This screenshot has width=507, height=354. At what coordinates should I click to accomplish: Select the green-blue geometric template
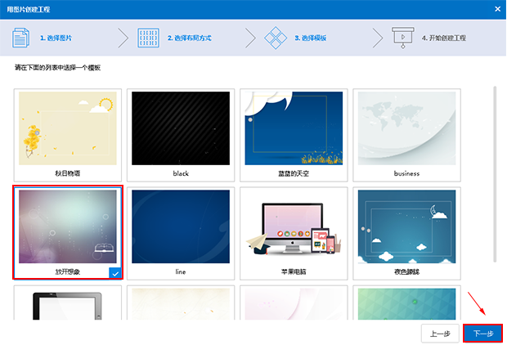click(406, 304)
